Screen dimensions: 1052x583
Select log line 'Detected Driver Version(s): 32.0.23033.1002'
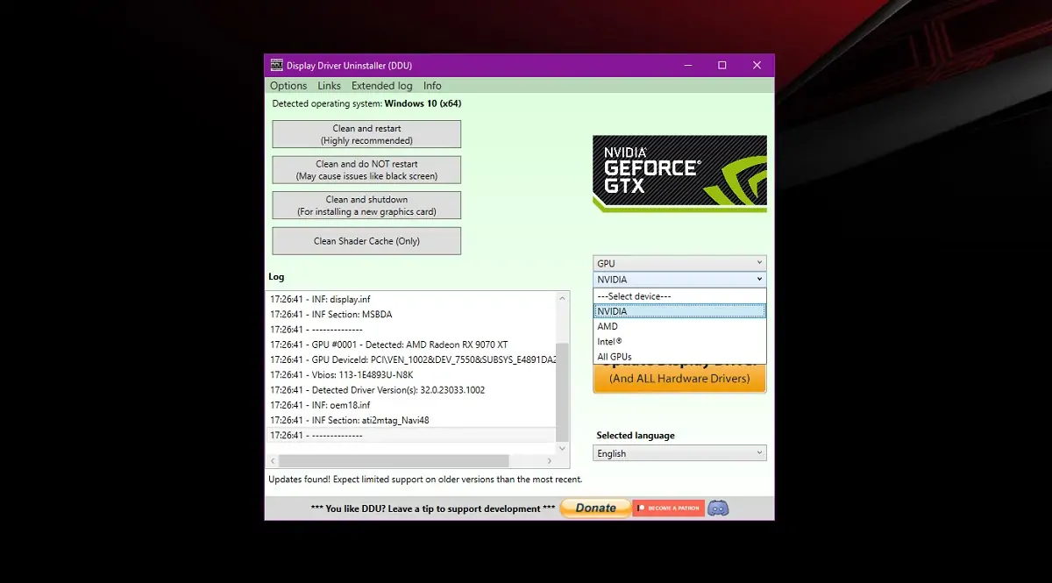pos(410,390)
